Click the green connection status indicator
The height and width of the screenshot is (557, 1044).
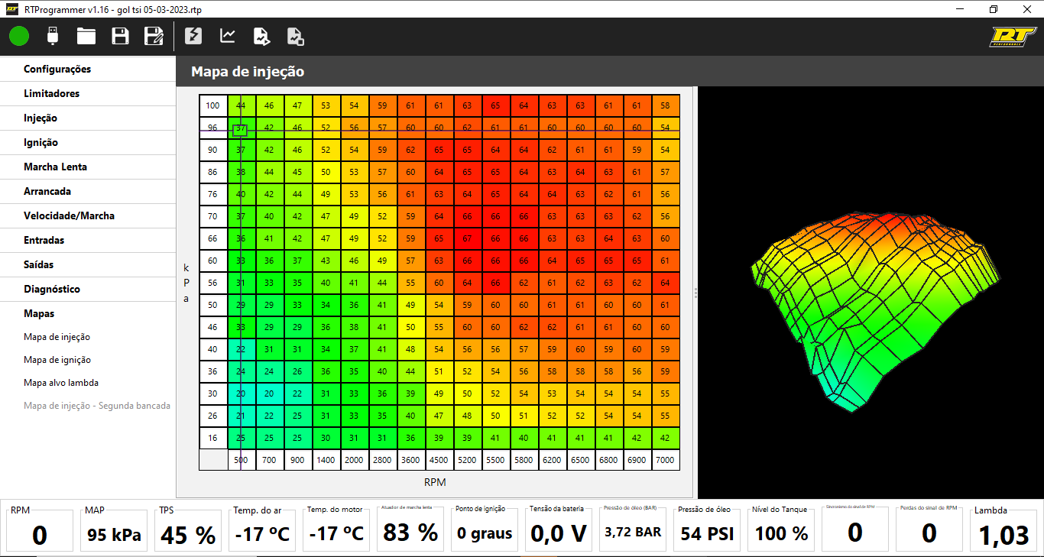(19, 35)
